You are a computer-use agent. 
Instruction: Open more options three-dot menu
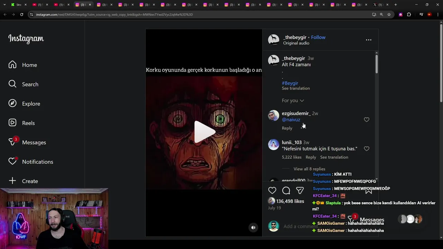(x=369, y=40)
